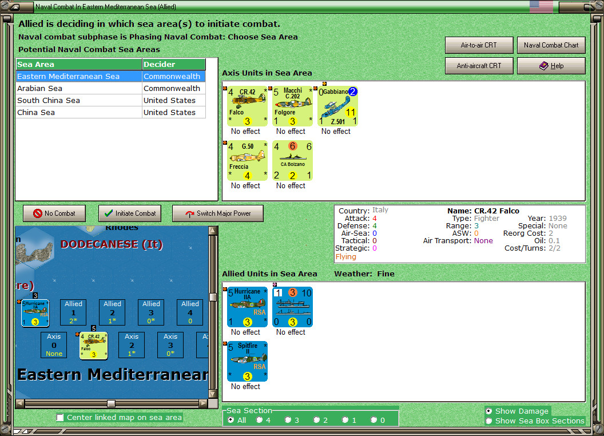Click Allied sea box section 1

(x=73, y=312)
